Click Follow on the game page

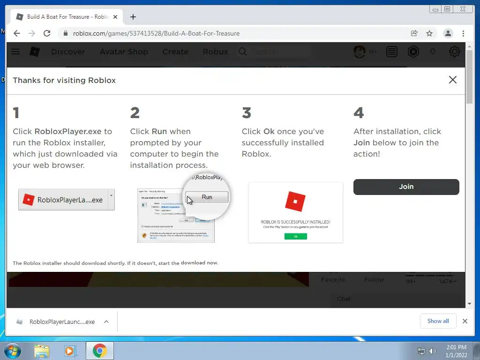[374, 279]
